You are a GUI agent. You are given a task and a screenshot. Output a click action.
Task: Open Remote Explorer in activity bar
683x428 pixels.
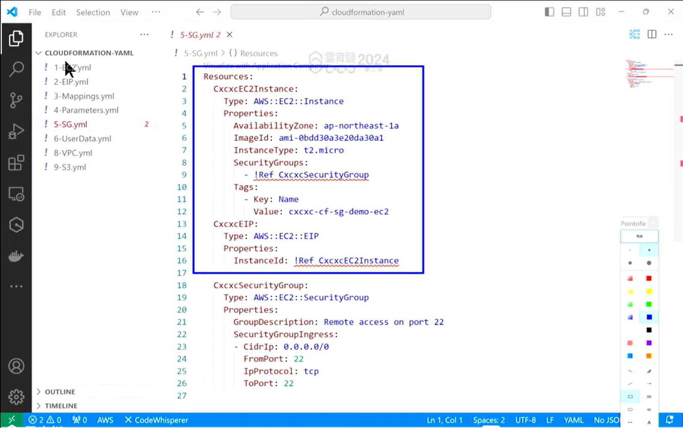pyautogui.click(x=16, y=194)
